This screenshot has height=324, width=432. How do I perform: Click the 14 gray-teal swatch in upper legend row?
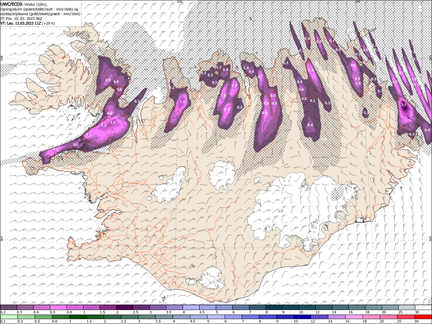(341, 307)
